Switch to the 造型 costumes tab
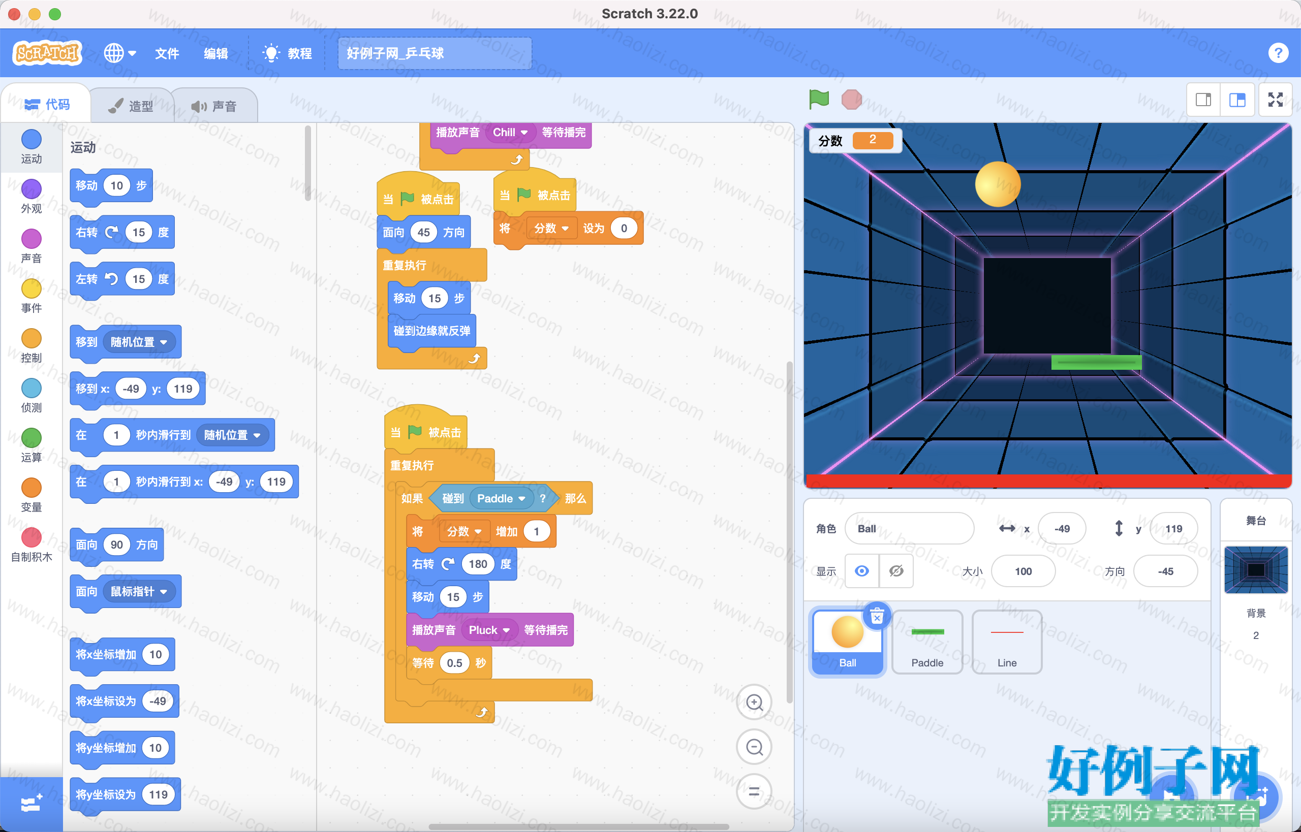The width and height of the screenshot is (1301, 832). (x=131, y=106)
